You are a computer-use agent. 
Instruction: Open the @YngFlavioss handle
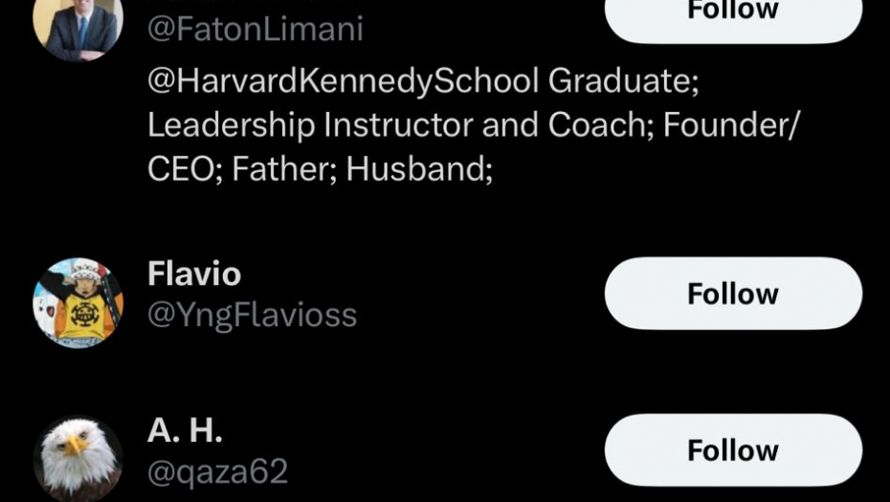point(252,315)
